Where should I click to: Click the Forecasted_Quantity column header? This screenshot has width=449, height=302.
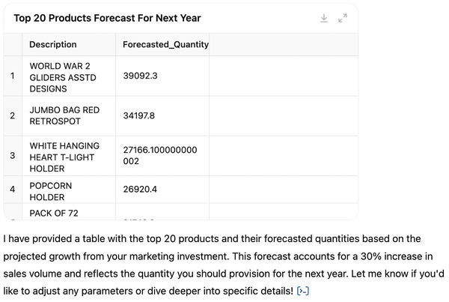point(165,45)
